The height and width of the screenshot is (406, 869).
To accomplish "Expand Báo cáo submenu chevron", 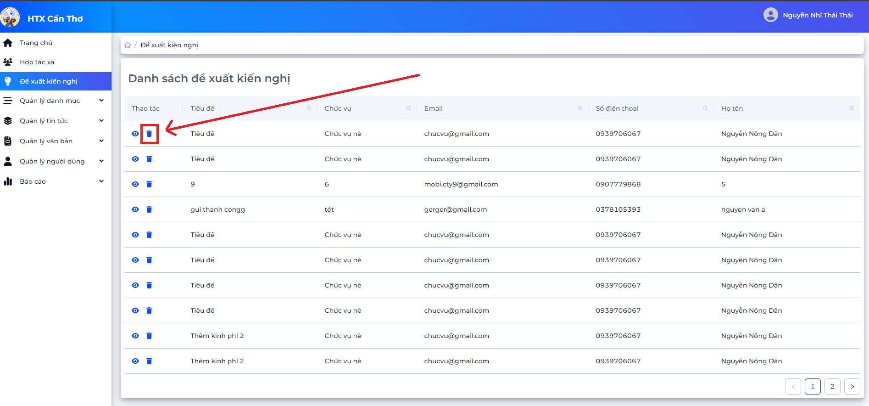I will 101,181.
